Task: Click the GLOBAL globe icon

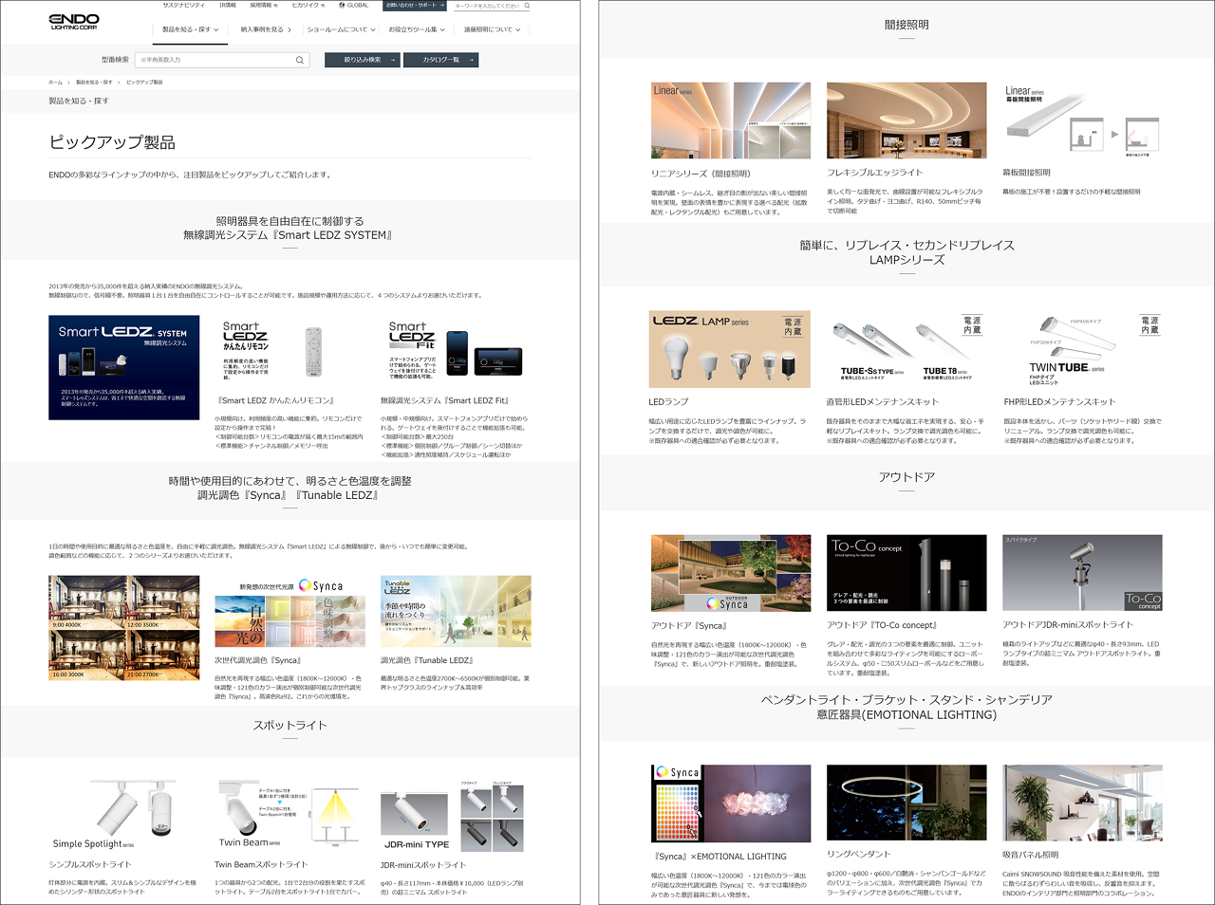Action: click(342, 6)
